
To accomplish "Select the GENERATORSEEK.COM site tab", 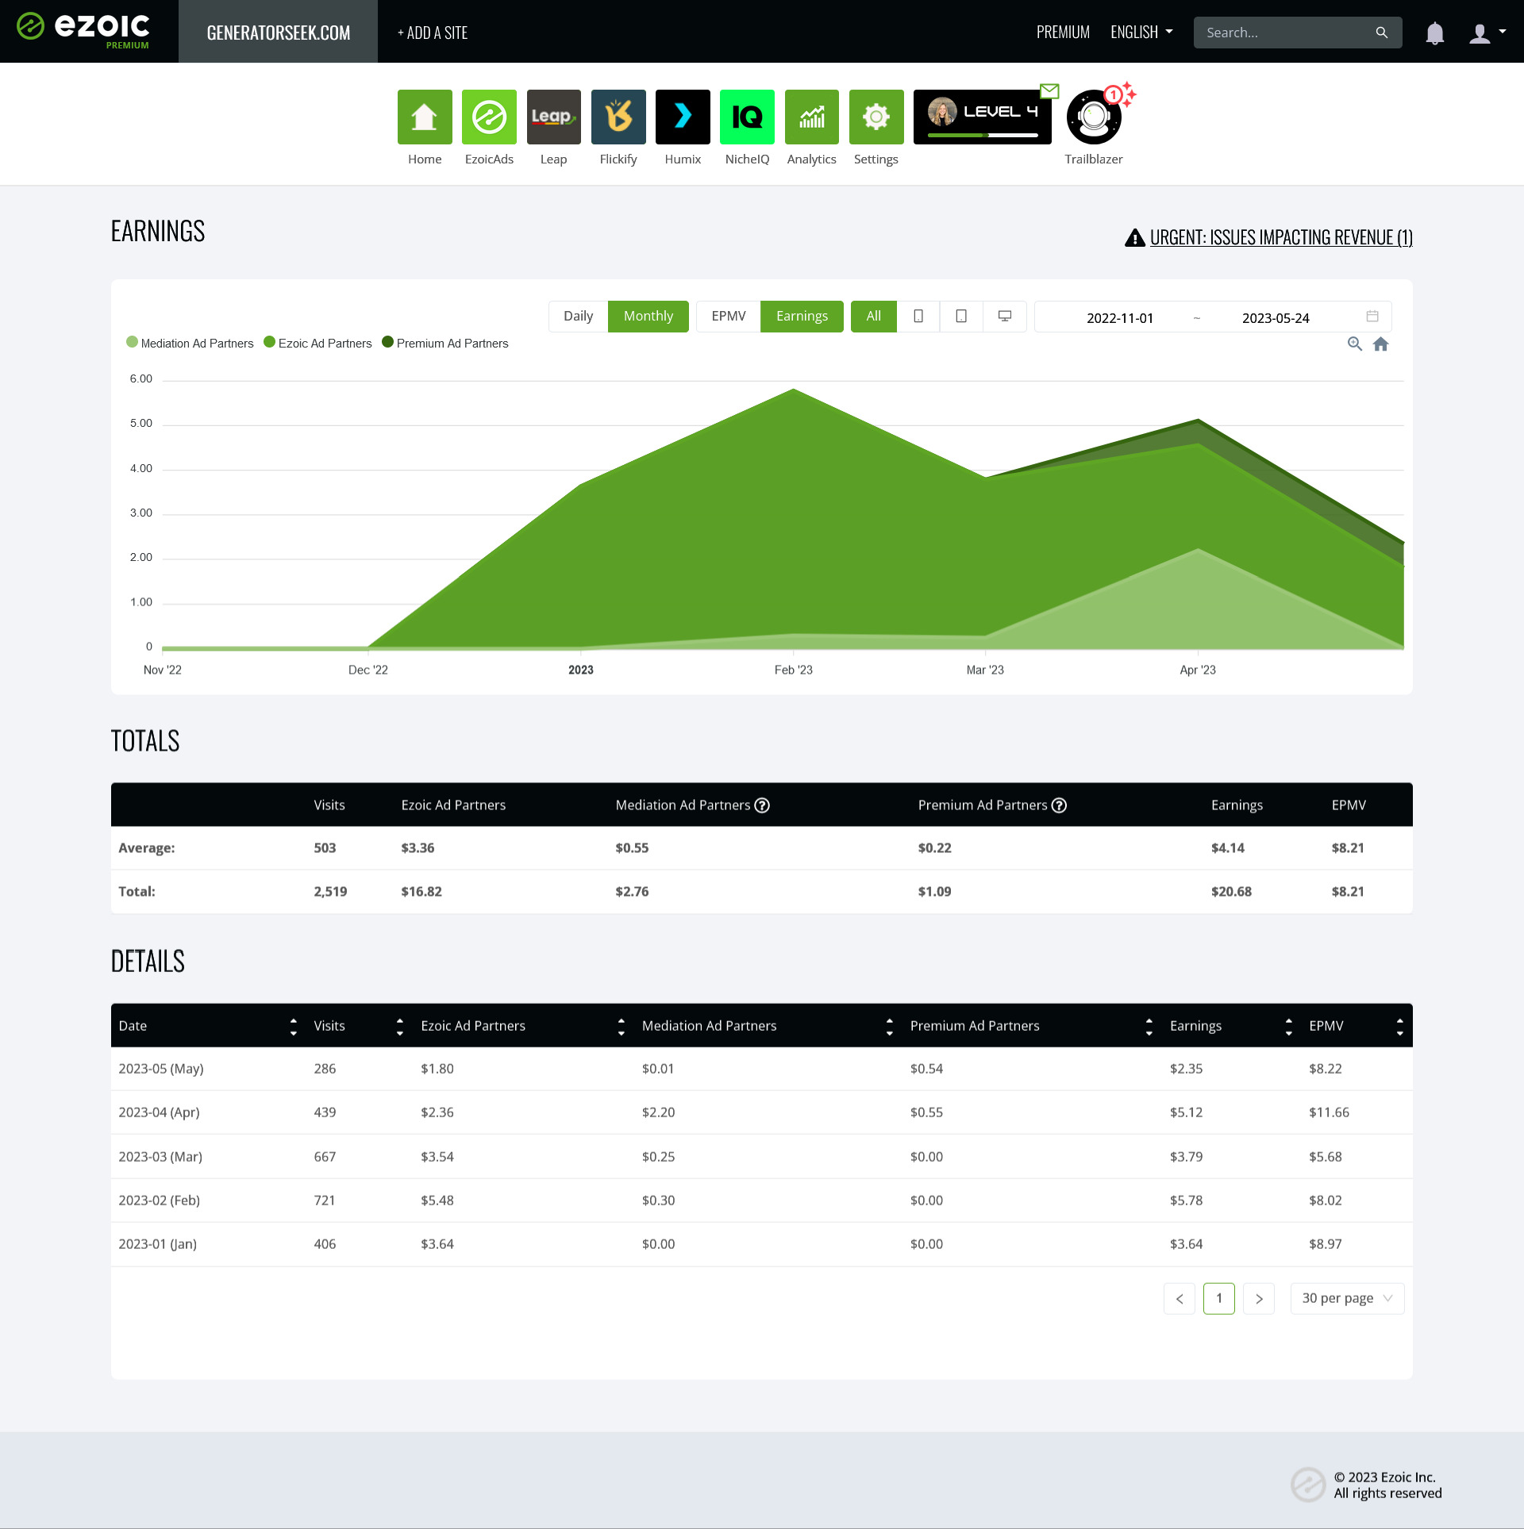I will (x=278, y=32).
